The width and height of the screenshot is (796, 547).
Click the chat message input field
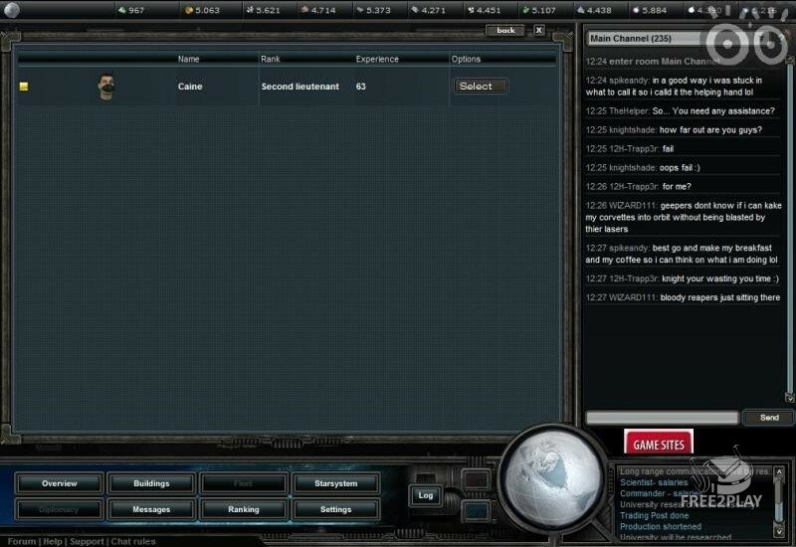(662, 418)
